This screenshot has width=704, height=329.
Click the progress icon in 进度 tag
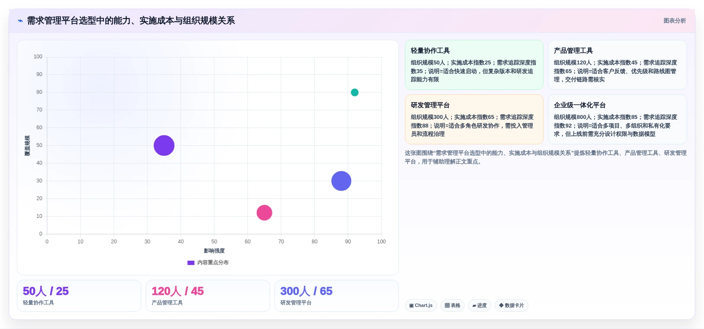(474, 306)
